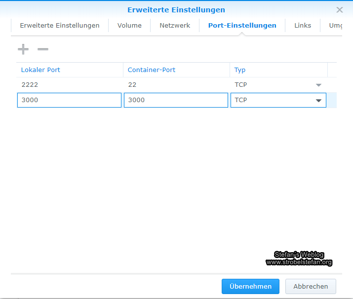Screen dimensions: 353x299
Task: Sort by Lokaler Port column header
Action: tap(70, 70)
